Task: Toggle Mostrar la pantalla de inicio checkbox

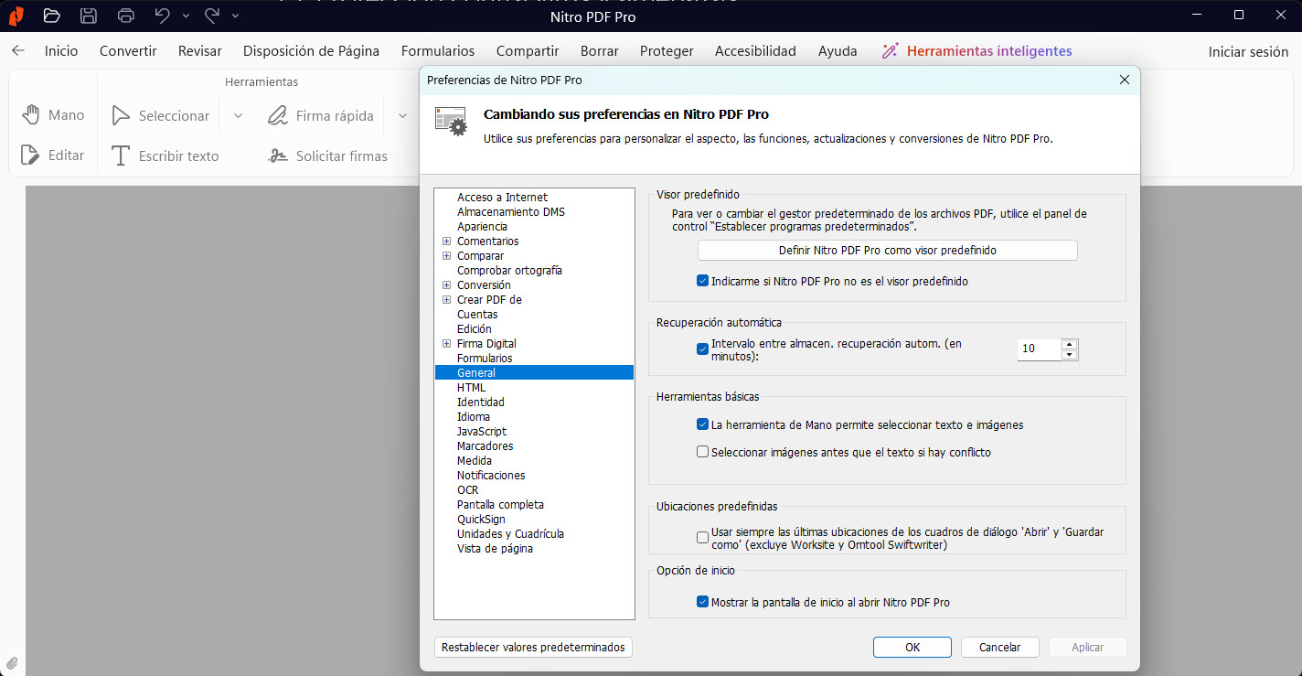Action: (702, 602)
